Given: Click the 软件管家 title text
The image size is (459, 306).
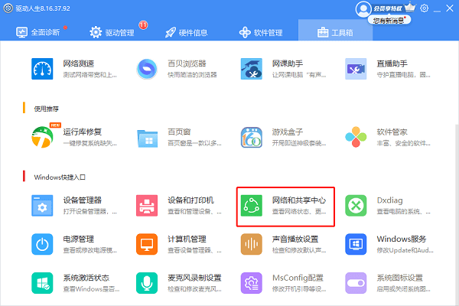Looking at the screenshot, I should 392,132.
